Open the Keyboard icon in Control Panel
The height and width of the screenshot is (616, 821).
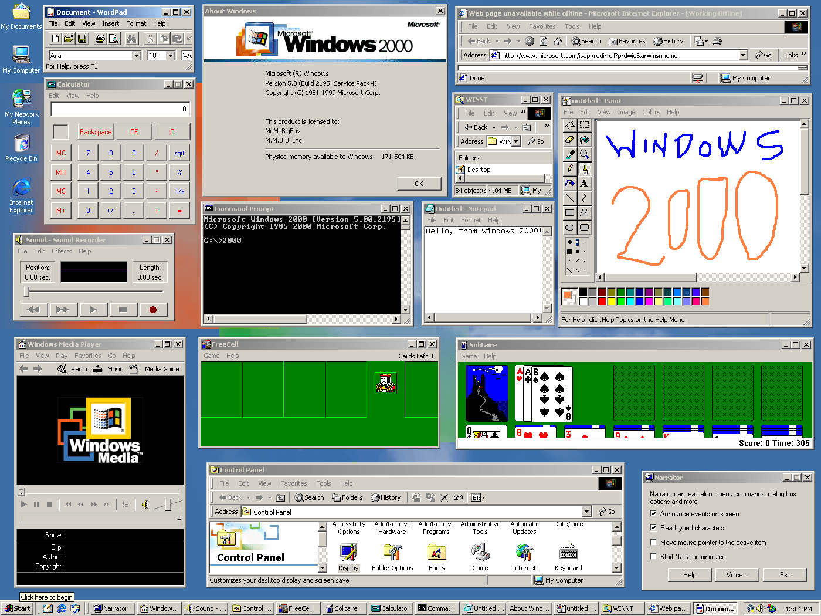pyautogui.click(x=568, y=557)
